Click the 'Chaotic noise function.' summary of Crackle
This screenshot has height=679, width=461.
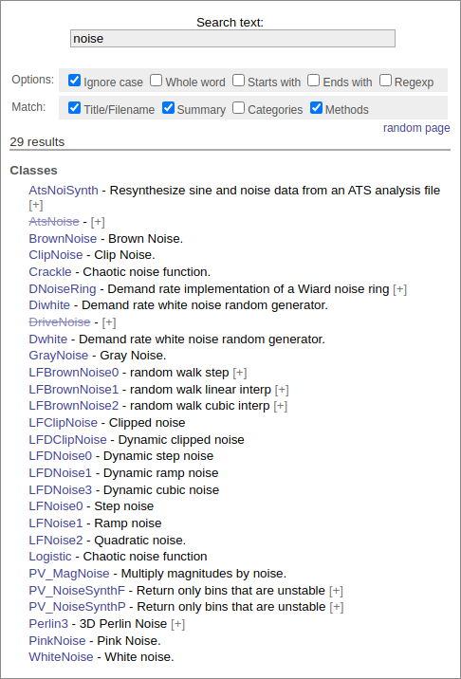[x=146, y=272]
